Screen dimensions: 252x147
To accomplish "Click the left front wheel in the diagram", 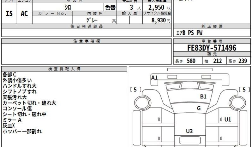I will tap(142, 103).
